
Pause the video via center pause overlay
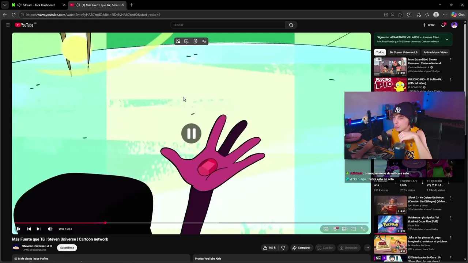tap(191, 134)
